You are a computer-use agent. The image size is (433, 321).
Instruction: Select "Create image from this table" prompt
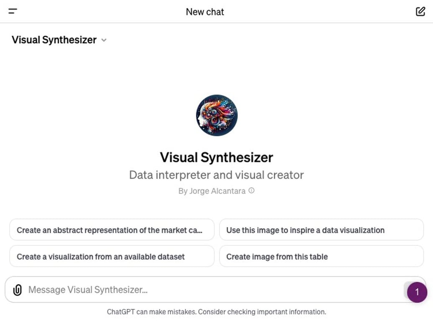321,257
